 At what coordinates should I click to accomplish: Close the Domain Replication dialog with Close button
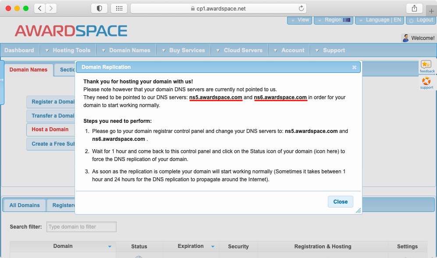click(340, 201)
